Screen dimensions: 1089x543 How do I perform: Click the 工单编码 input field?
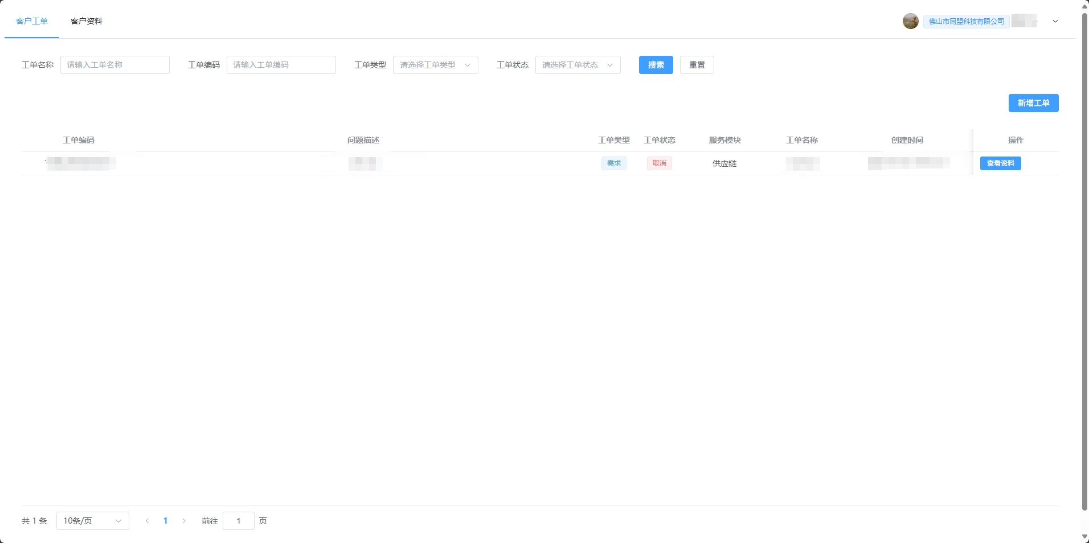click(x=280, y=65)
